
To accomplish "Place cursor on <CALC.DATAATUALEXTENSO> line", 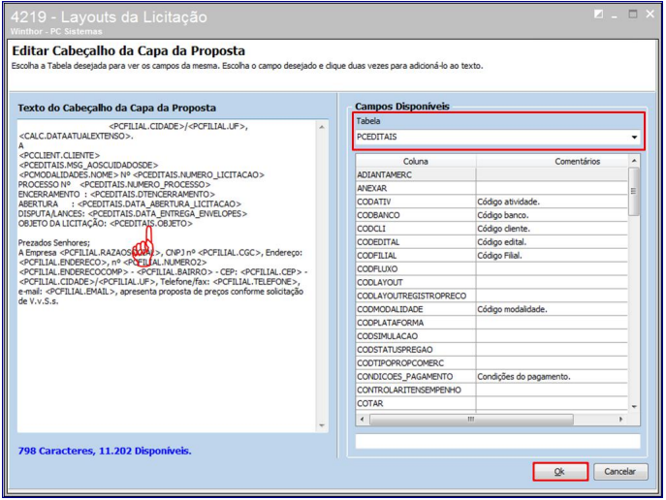I will [x=76, y=137].
